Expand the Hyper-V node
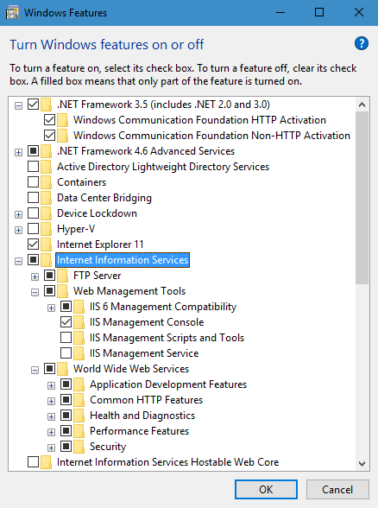The height and width of the screenshot is (508, 378). tap(18, 231)
